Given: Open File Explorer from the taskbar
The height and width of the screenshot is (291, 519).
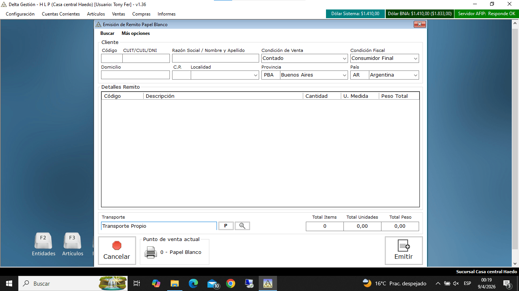Looking at the screenshot, I should pyautogui.click(x=174, y=283).
